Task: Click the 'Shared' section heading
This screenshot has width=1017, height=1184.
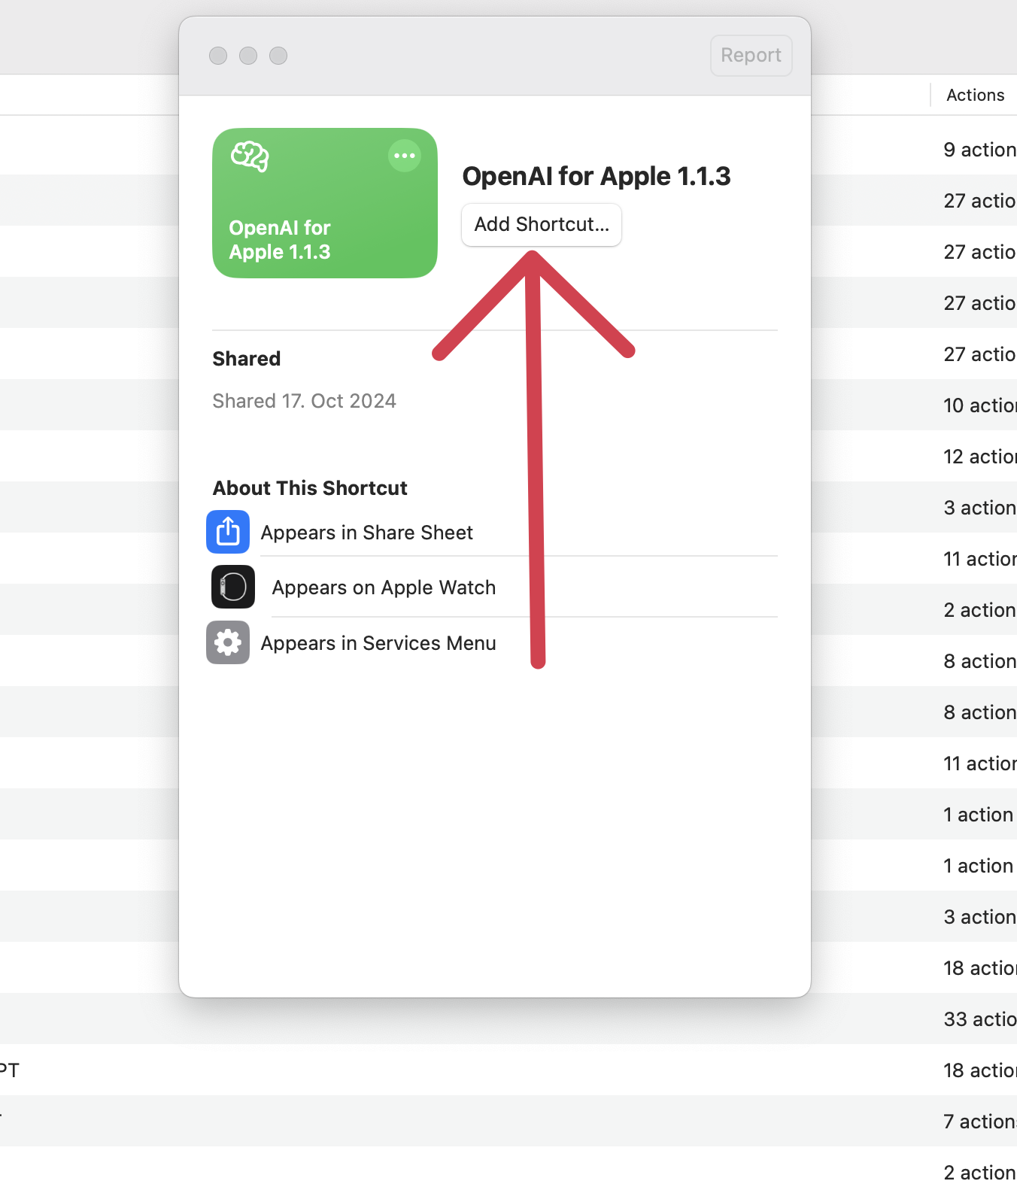Action: coord(247,359)
